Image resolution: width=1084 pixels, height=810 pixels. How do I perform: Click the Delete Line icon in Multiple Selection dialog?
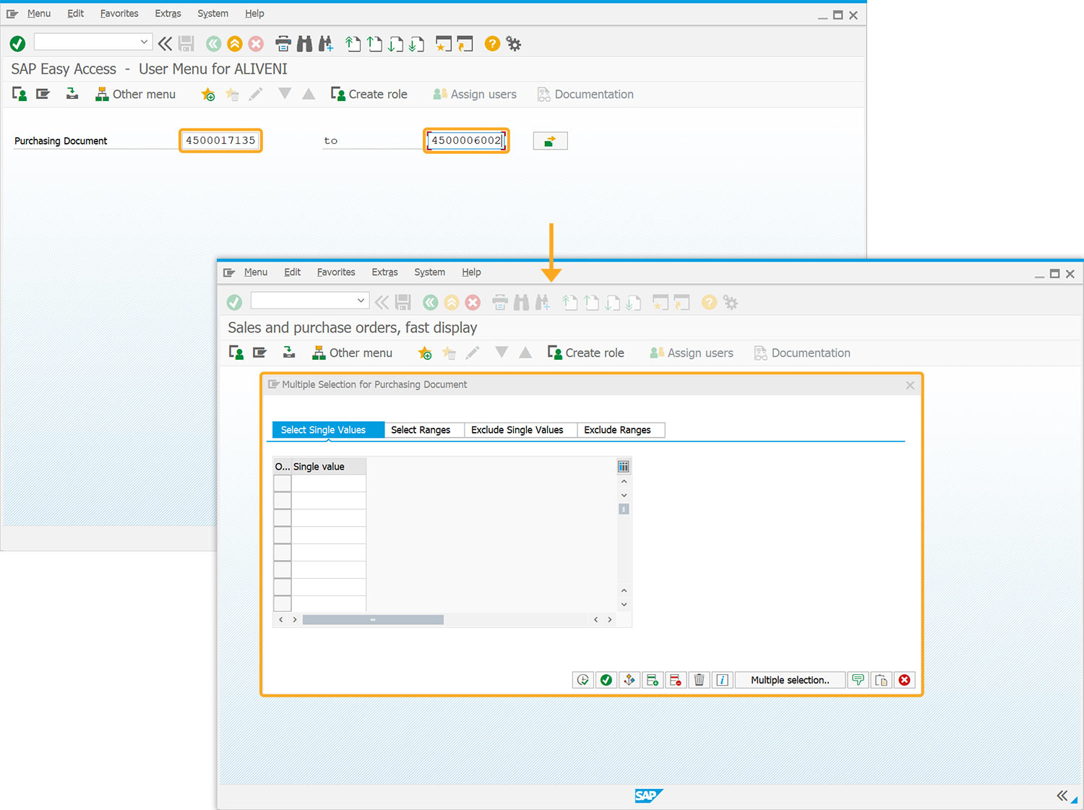[676, 680]
